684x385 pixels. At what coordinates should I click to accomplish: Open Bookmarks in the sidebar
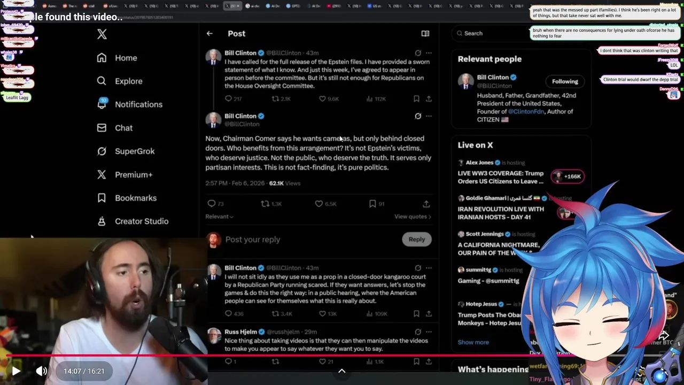(x=127, y=198)
